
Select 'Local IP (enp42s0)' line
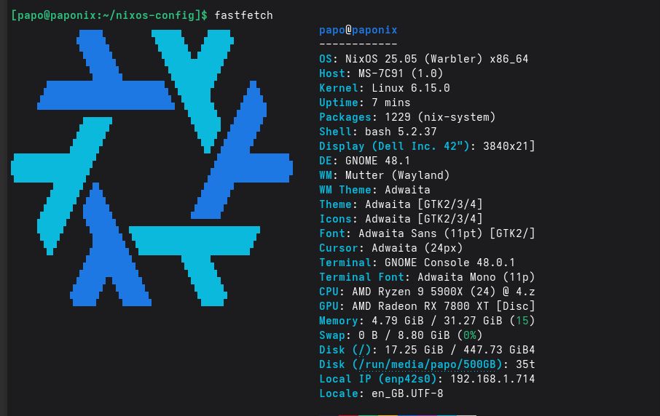tap(427, 379)
